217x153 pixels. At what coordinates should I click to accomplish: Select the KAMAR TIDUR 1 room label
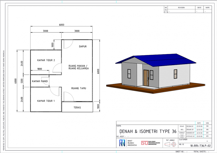[x=46, y=101]
